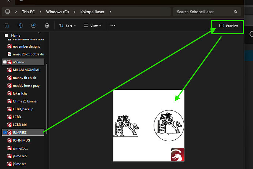Click the Name column header

point(16,36)
